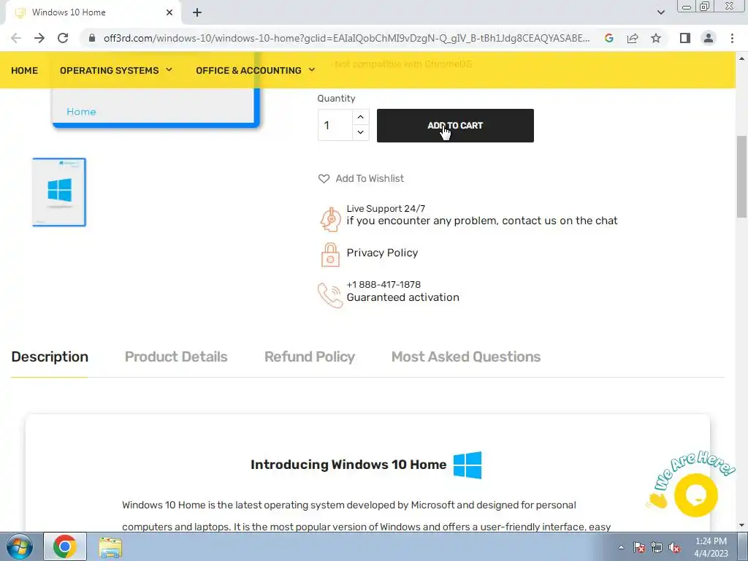Viewport: 748px width, 561px height.
Task: Click the Chrome icon on the taskbar
Action: click(x=65, y=546)
